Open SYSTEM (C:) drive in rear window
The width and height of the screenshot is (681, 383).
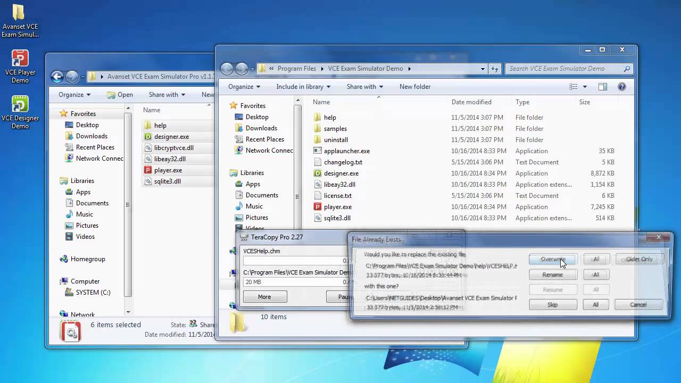93,293
